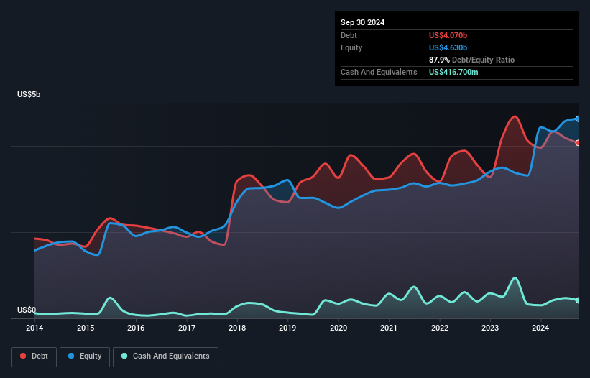This screenshot has width=590, height=378.
Task: Click the teal Cash endpoint marker
Action: pos(578,300)
